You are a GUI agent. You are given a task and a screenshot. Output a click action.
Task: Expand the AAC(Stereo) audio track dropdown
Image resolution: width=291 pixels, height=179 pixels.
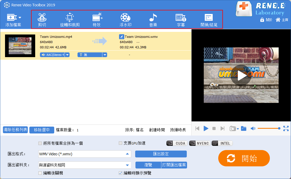point(67,55)
